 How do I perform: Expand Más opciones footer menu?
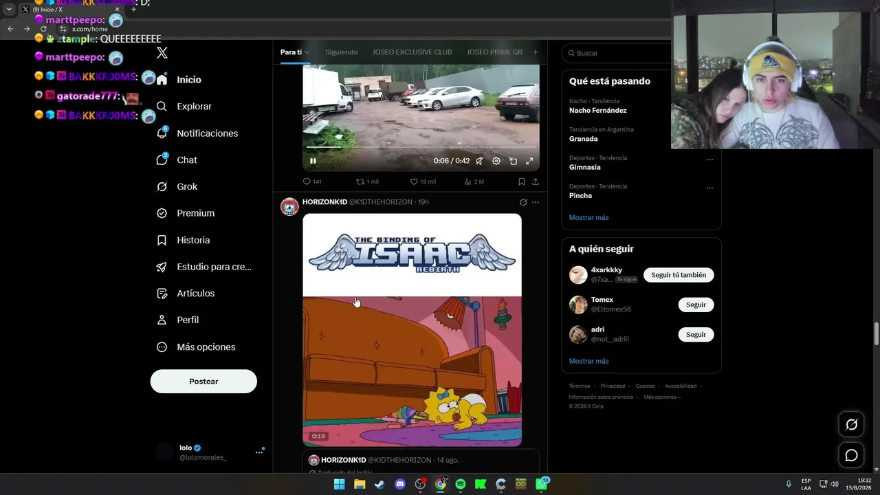(662, 397)
